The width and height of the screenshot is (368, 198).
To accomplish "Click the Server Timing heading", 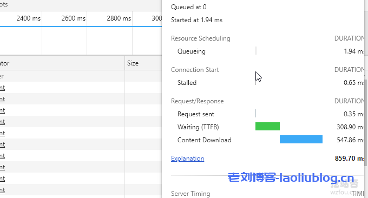I will [x=190, y=194].
